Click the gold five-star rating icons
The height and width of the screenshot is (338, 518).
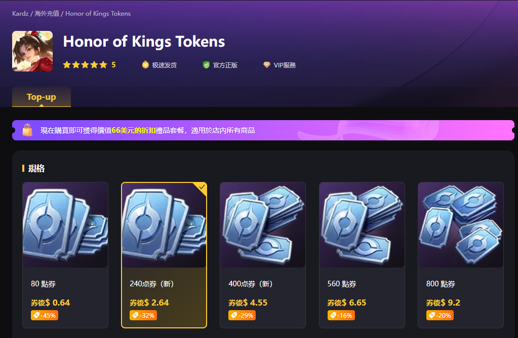point(85,65)
